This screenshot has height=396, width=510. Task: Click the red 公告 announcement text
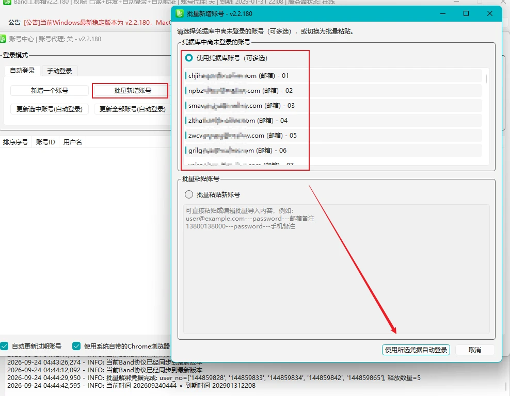(x=97, y=22)
